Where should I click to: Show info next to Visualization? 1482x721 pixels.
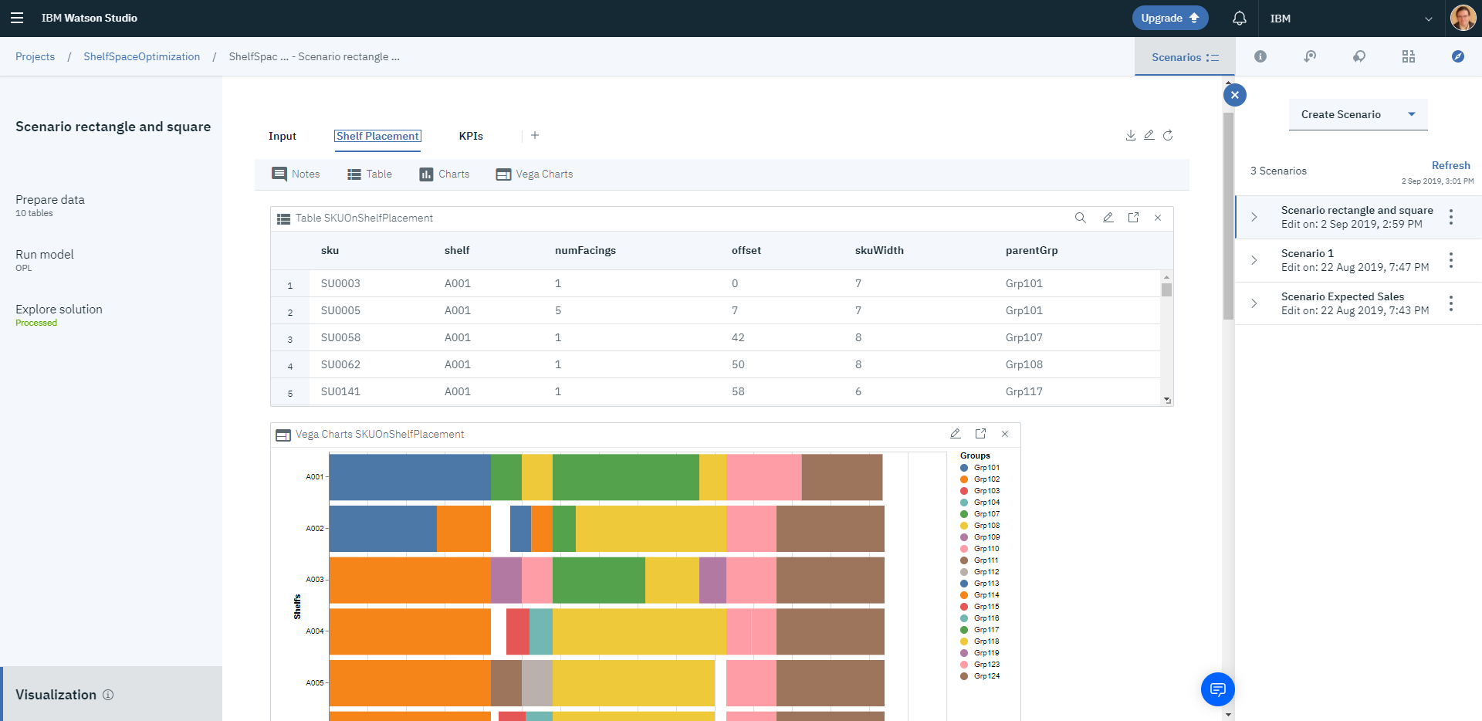108,695
